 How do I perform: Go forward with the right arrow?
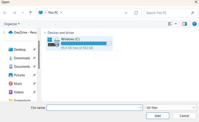[15, 13]
